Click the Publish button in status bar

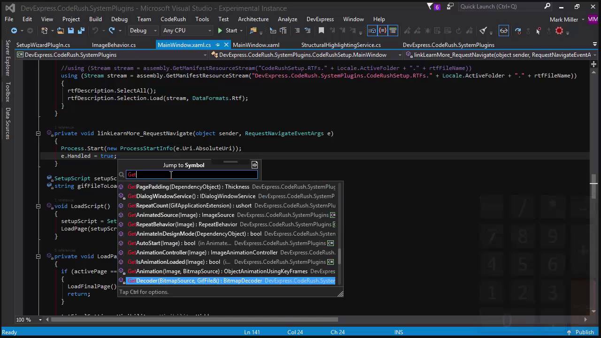(580, 332)
